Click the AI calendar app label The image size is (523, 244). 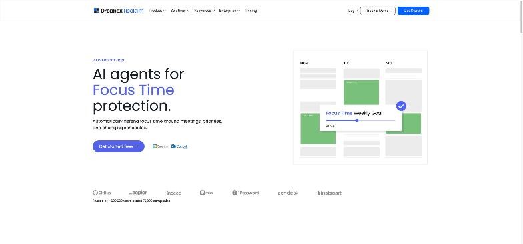108,60
